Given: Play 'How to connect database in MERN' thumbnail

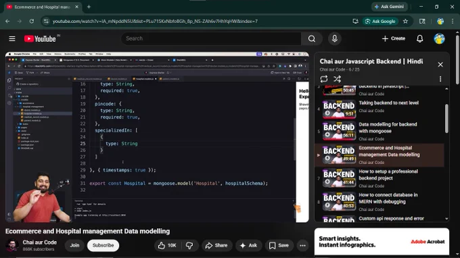Looking at the screenshot, I should pos(339,202).
